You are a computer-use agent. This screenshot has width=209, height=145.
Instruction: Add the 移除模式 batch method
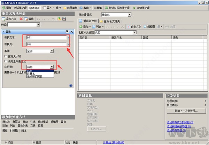(x=43, y=122)
